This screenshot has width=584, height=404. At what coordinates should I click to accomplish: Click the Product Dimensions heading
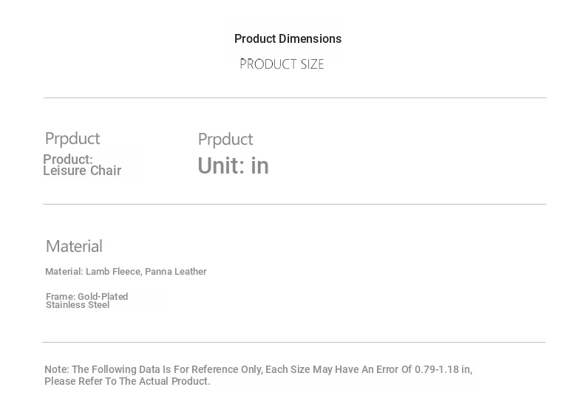click(x=288, y=39)
